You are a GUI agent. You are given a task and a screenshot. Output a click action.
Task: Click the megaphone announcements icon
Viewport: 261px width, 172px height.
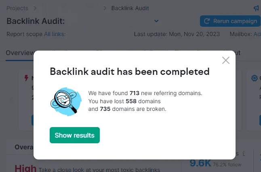click(256, 8)
